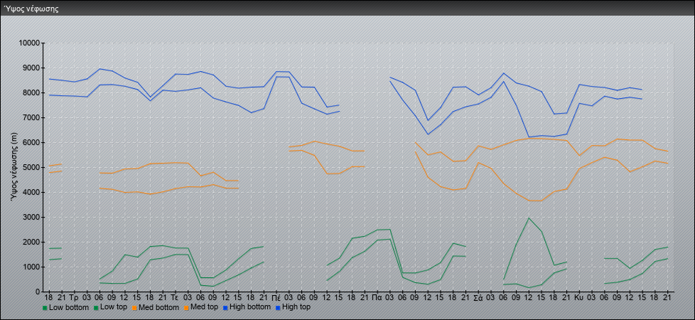
Task: Click the 6000 value on the y-axis
Action: click(x=31, y=142)
